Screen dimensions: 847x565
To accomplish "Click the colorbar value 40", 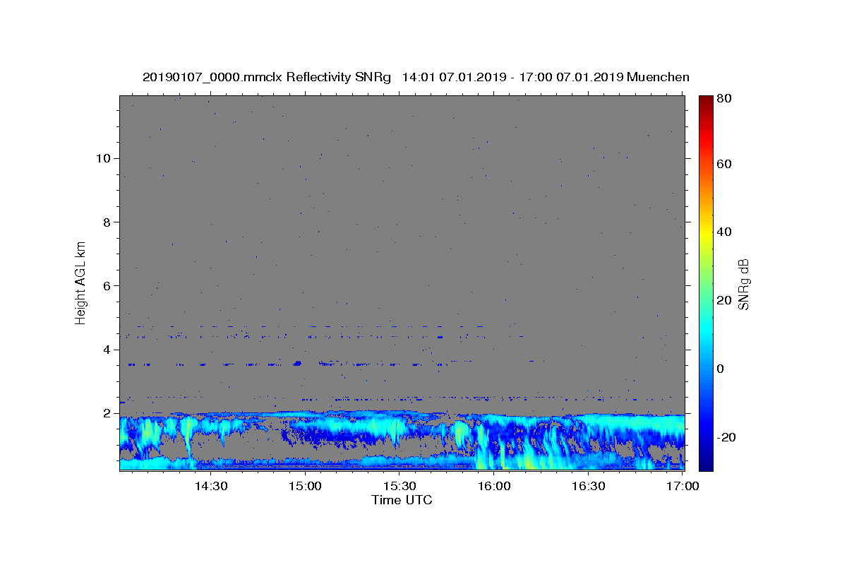I will [723, 232].
